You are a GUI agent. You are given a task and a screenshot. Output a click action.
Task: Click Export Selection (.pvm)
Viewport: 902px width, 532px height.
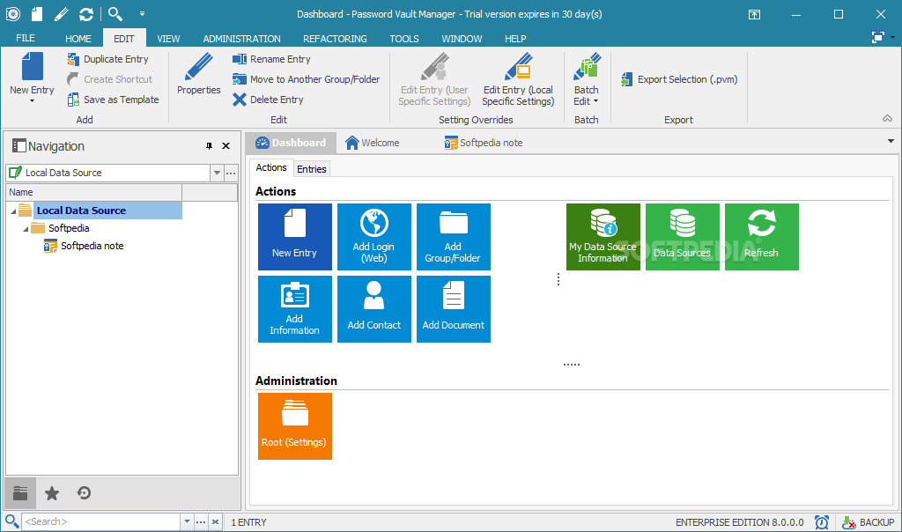point(679,79)
